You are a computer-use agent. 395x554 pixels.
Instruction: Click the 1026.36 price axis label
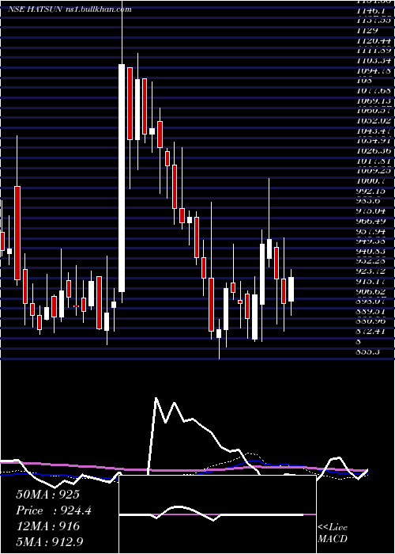pos(374,151)
